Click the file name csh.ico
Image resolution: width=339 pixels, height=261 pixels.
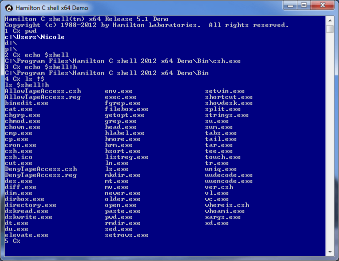19,157
